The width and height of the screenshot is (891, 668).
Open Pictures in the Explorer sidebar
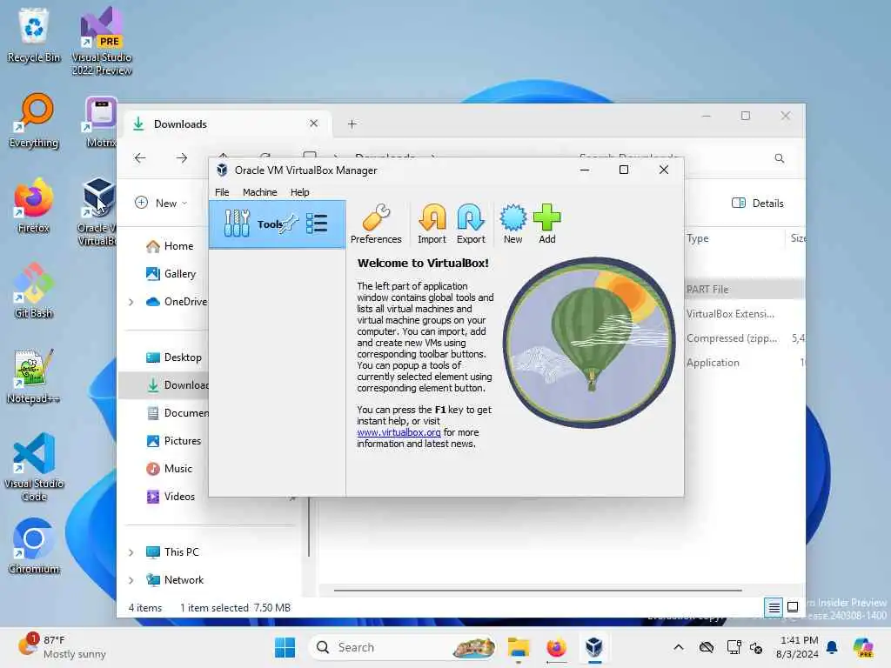(x=174, y=441)
